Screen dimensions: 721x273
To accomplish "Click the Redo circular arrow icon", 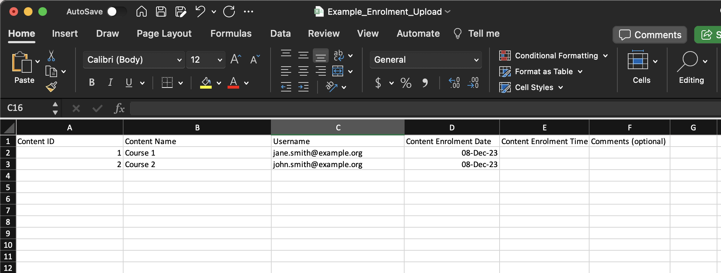I will click(229, 12).
